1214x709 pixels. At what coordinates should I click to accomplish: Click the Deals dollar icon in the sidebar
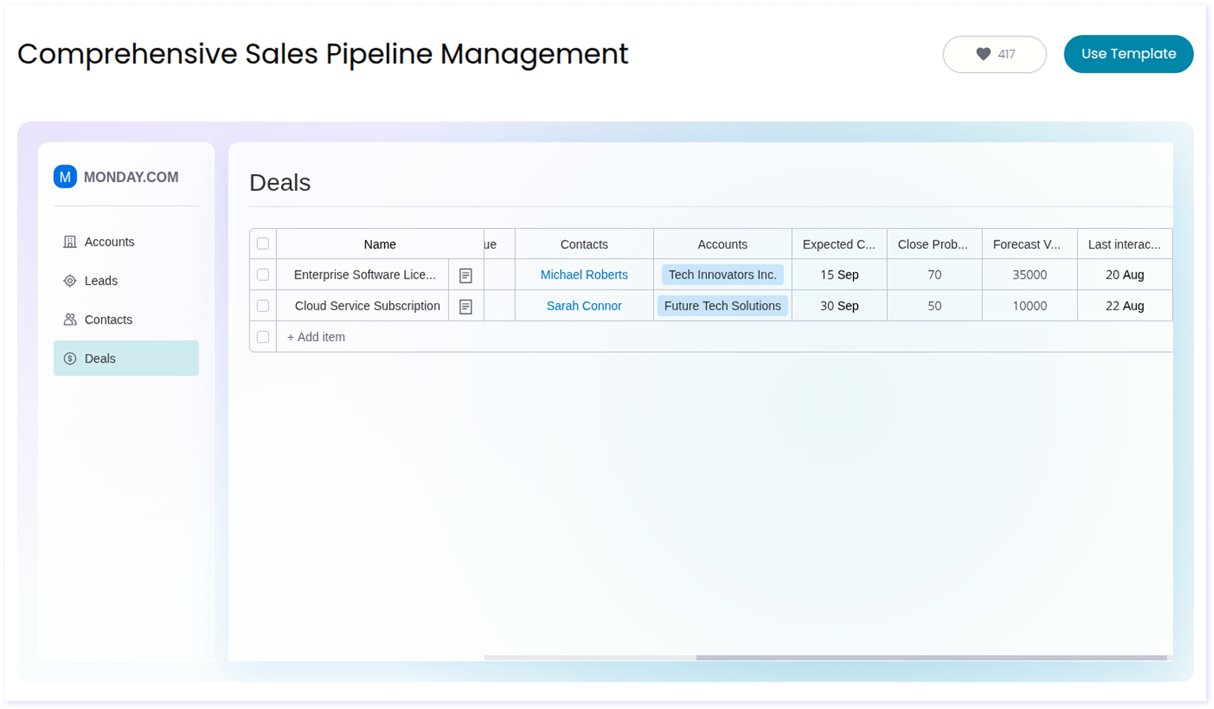(x=70, y=358)
